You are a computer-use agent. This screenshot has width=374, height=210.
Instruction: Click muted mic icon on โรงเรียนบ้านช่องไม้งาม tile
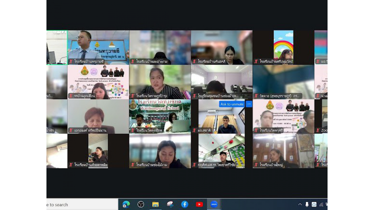pyautogui.click(x=133, y=165)
